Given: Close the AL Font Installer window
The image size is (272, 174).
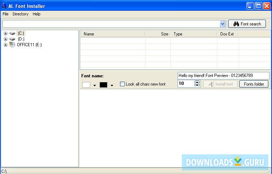Looking at the screenshot, I should (x=267, y=6).
